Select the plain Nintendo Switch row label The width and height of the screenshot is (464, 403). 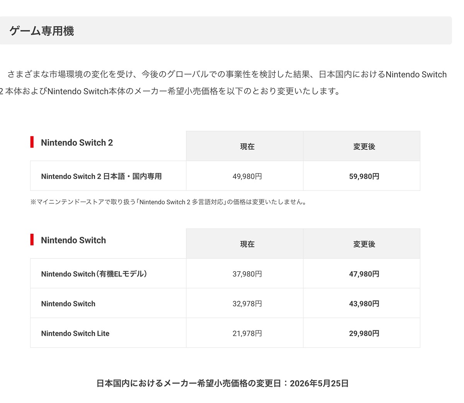click(68, 304)
